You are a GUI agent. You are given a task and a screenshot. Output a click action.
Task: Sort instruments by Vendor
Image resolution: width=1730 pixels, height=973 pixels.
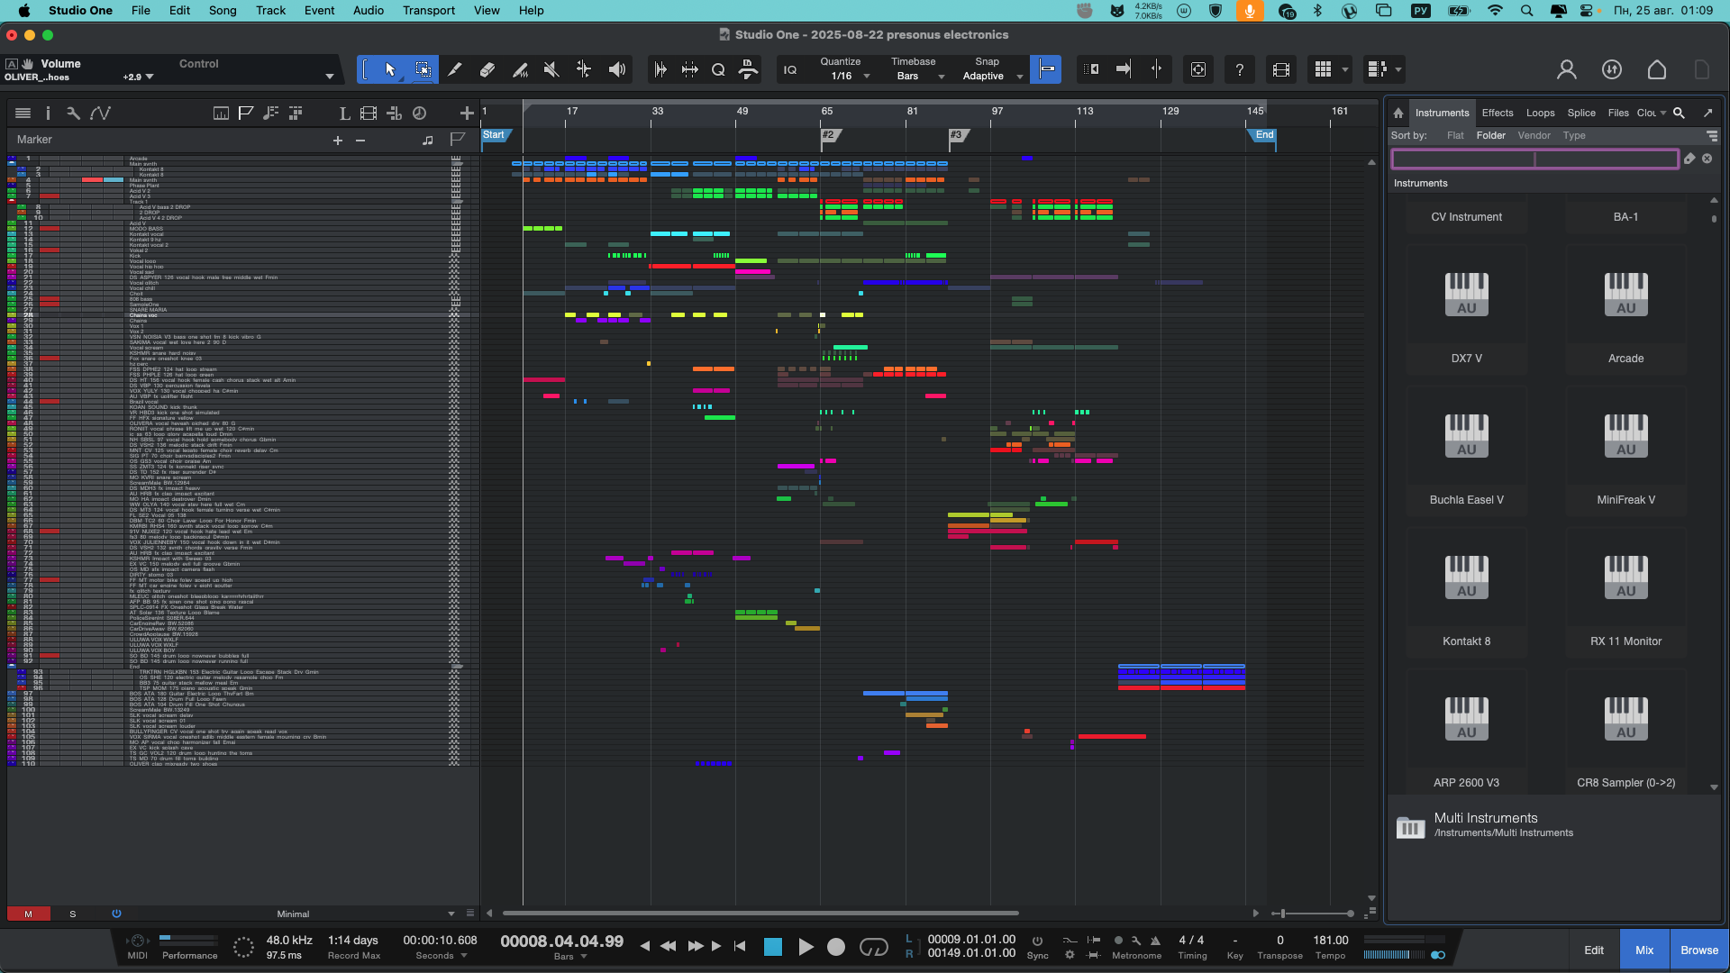1534,135
